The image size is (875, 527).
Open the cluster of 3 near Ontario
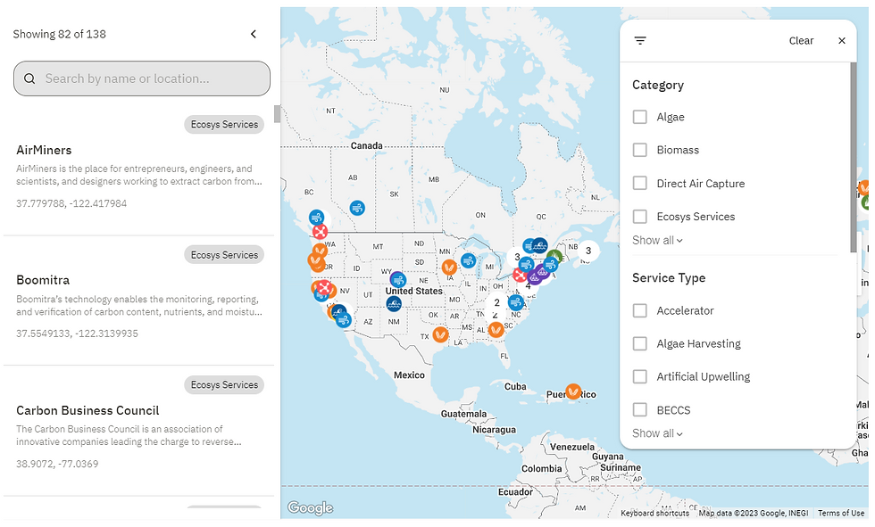click(517, 257)
